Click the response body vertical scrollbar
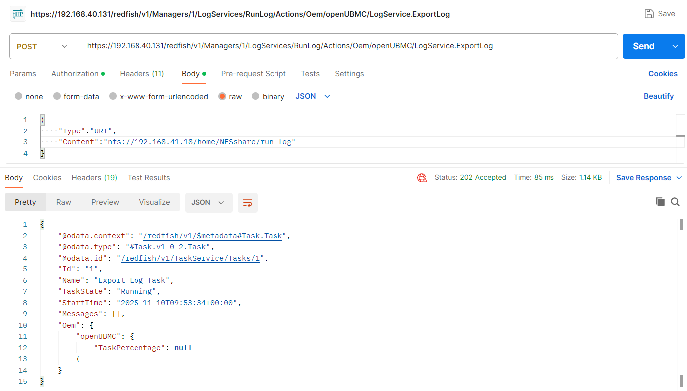This screenshot has width=687, height=391. pyautogui.click(x=681, y=299)
